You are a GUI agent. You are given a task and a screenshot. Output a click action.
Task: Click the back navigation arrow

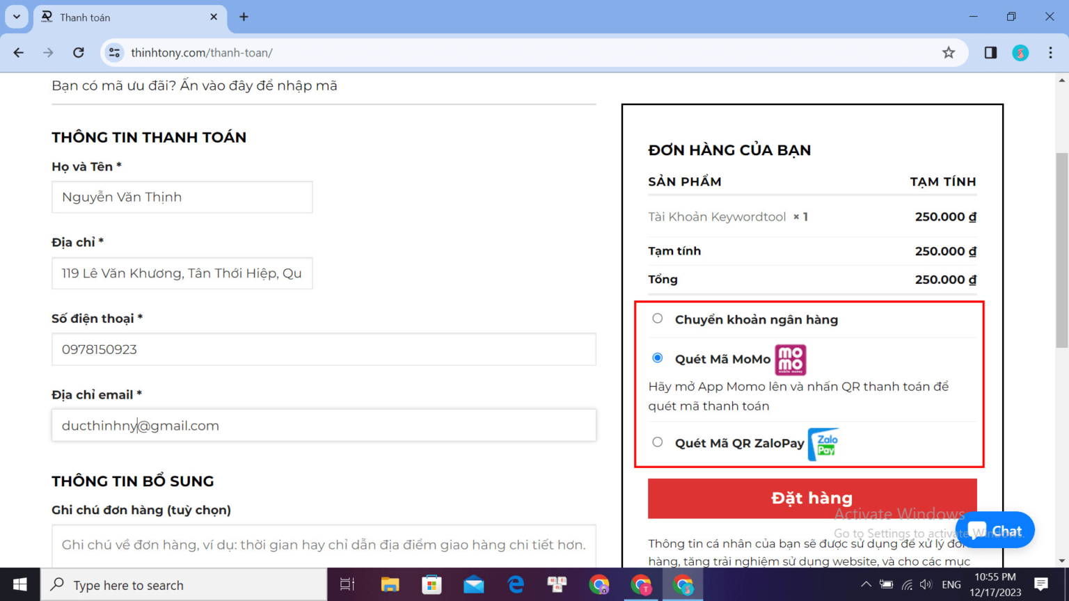point(18,52)
